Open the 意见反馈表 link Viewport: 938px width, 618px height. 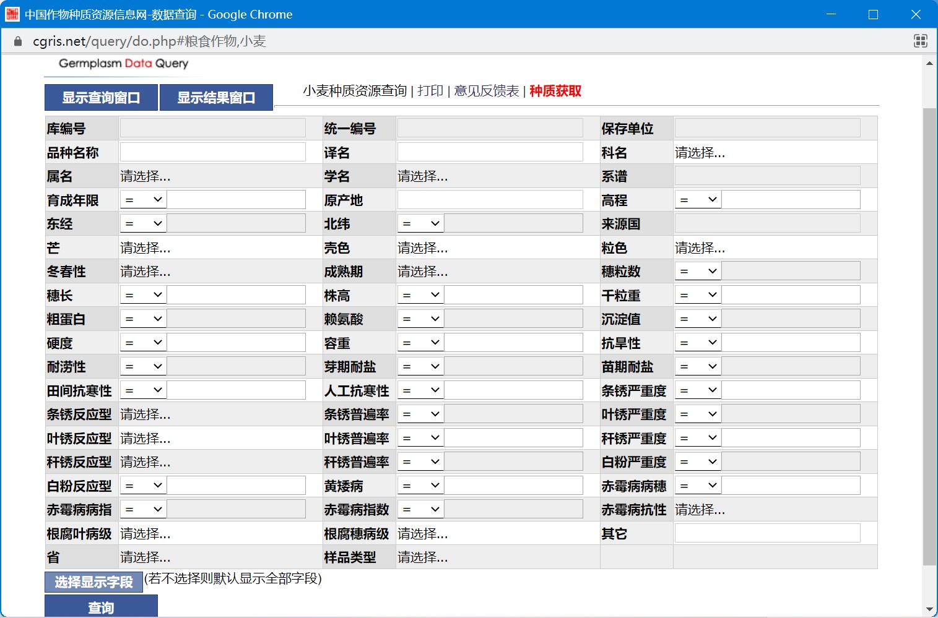click(x=487, y=91)
